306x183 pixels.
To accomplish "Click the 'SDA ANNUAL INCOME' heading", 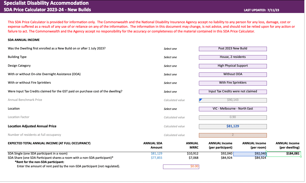I will pyautogui.click(x=24, y=40).
